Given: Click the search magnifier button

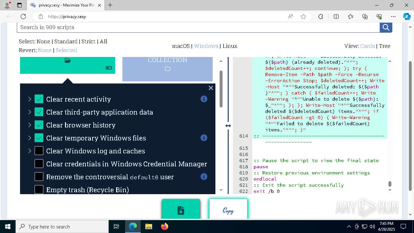Looking at the screenshot, I should [x=386, y=27].
